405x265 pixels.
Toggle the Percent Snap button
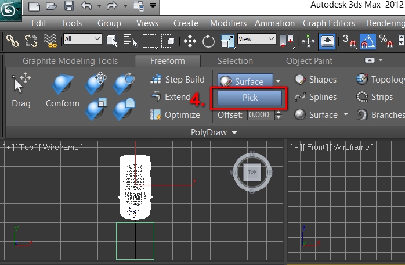tap(386, 41)
